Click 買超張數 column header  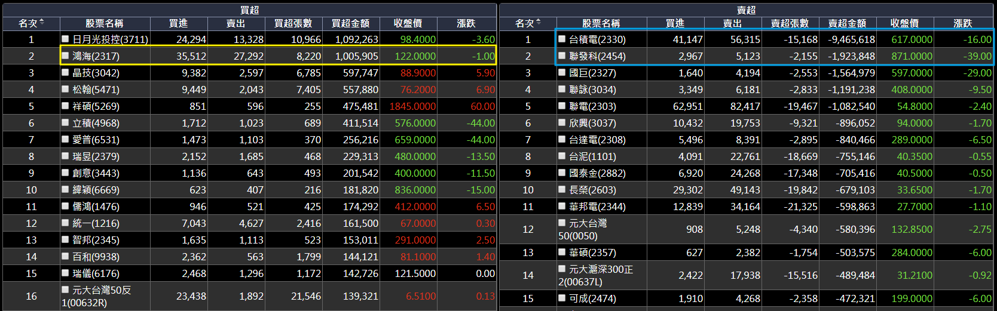(293, 23)
